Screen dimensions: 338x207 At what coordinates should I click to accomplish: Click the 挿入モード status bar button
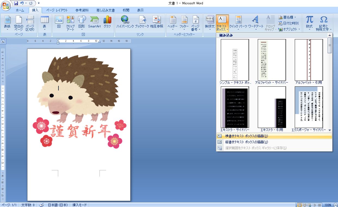coord(79,205)
